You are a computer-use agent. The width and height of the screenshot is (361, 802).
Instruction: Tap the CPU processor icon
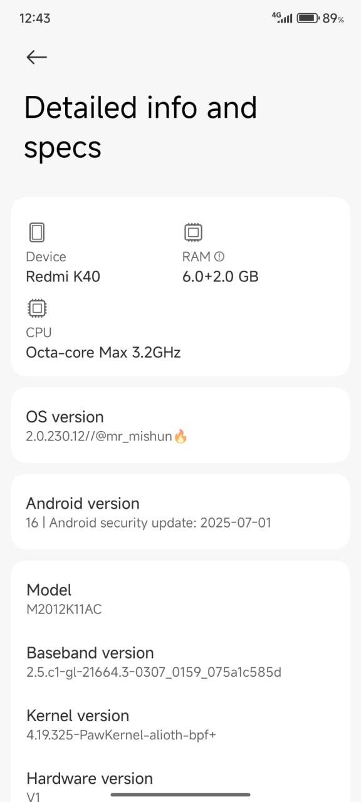(37, 308)
